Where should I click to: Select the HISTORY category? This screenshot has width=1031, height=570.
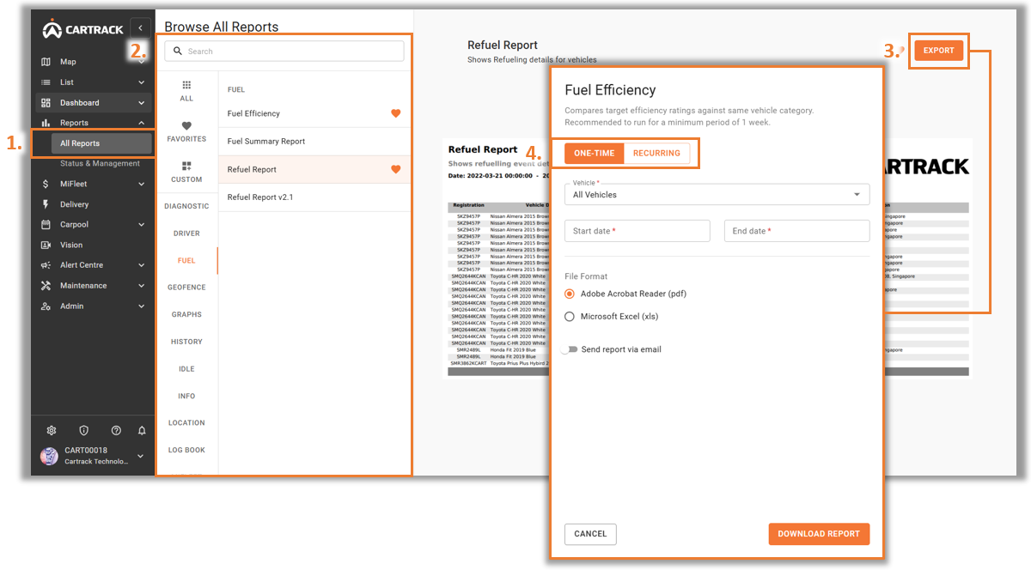(186, 342)
